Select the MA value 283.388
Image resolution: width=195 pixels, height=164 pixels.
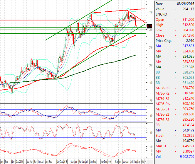(x=188, y=62)
